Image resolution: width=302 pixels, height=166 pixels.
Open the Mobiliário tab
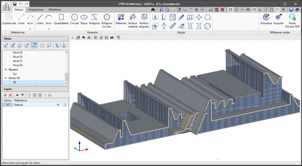click(x=55, y=10)
